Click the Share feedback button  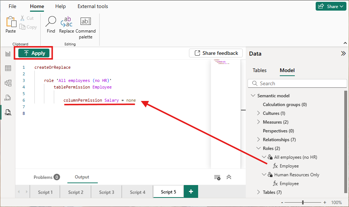point(216,53)
